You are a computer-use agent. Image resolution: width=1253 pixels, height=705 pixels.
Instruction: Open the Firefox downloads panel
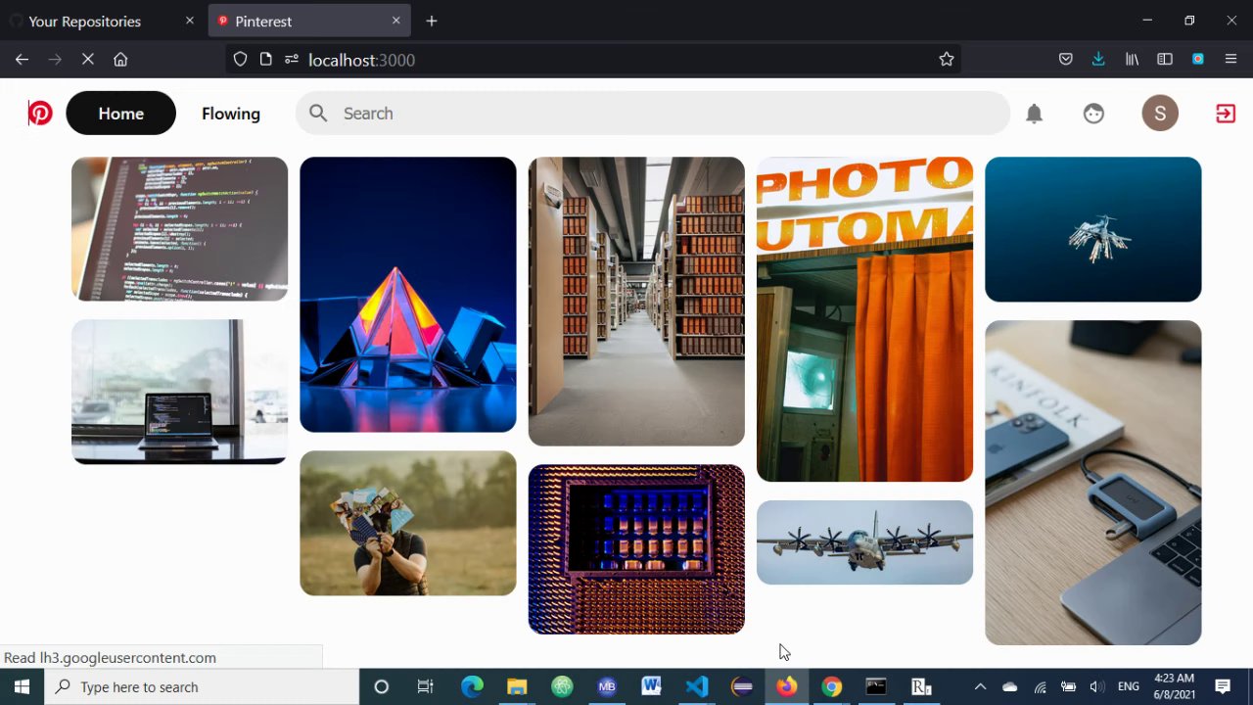pyautogui.click(x=1098, y=60)
